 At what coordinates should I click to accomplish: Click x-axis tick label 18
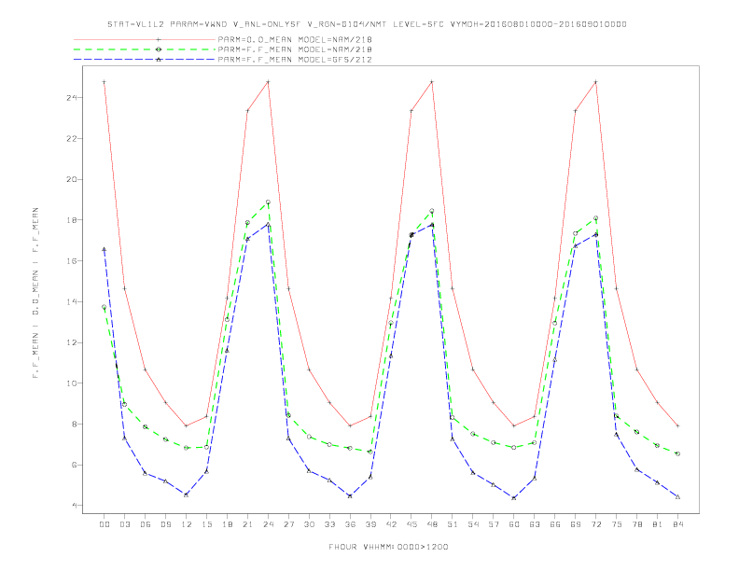227,524
